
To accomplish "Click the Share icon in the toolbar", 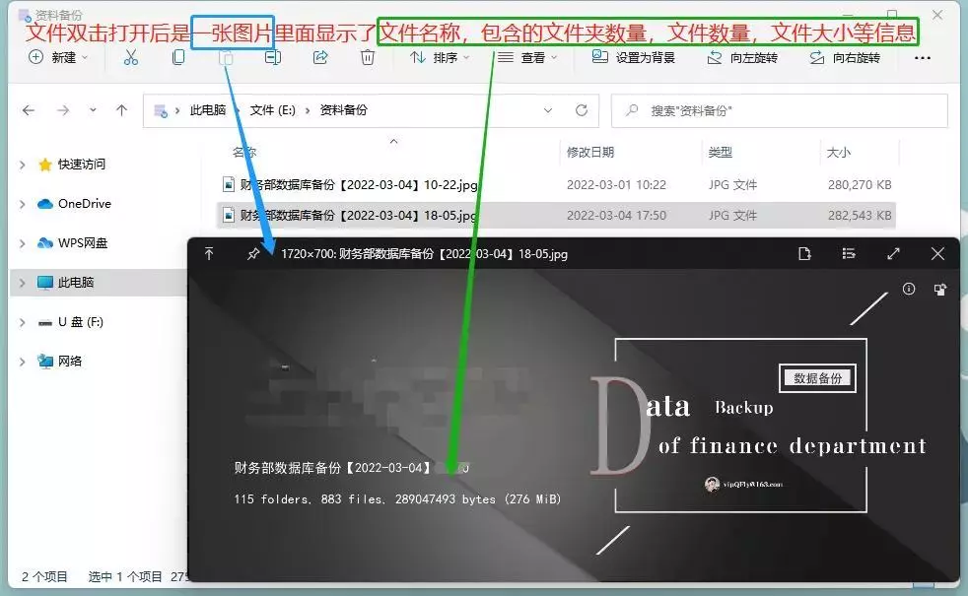I will [x=320, y=57].
